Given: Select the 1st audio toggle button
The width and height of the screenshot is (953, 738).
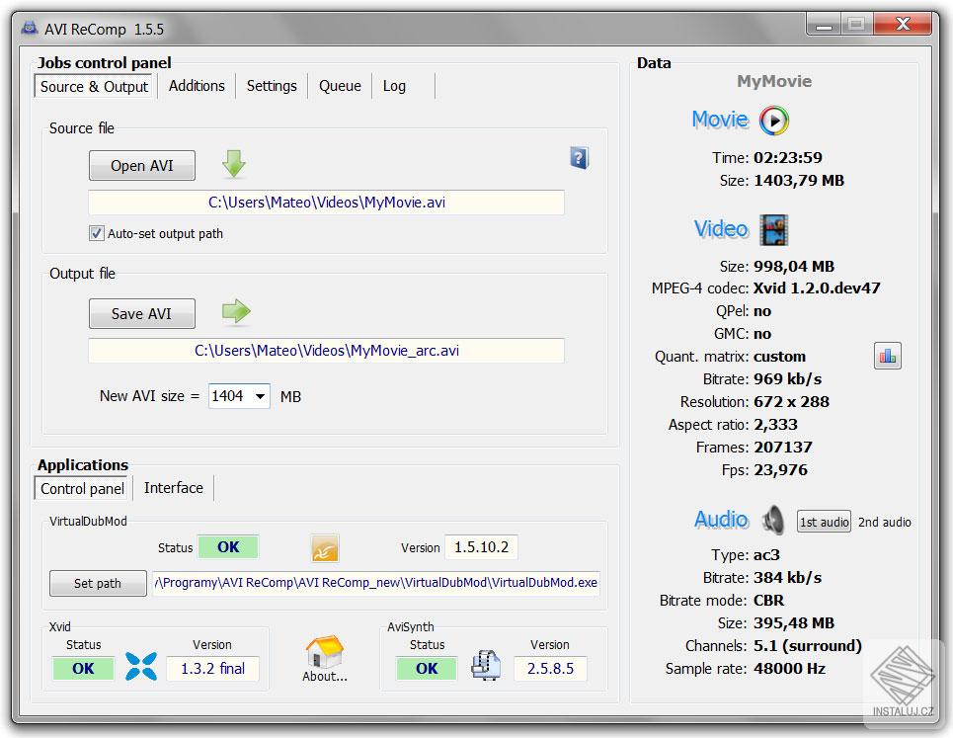Looking at the screenshot, I should coord(824,522).
